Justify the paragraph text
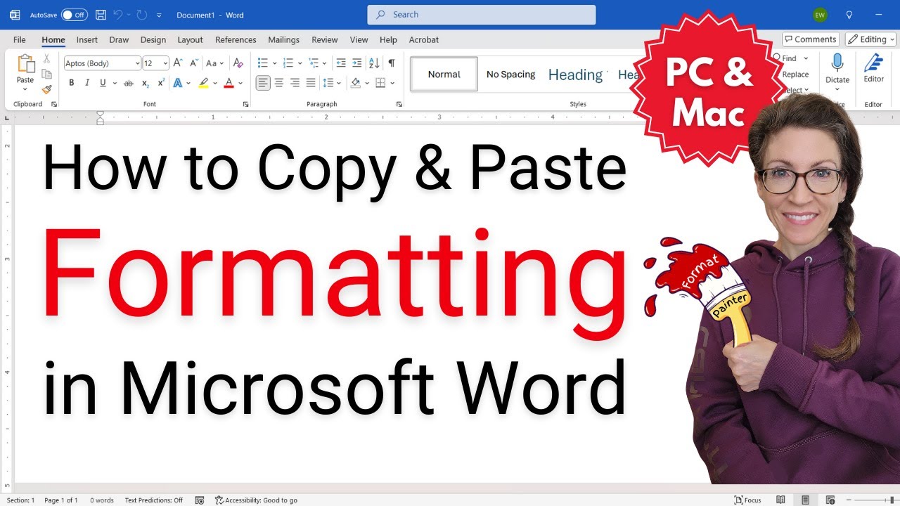 pyautogui.click(x=311, y=83)
